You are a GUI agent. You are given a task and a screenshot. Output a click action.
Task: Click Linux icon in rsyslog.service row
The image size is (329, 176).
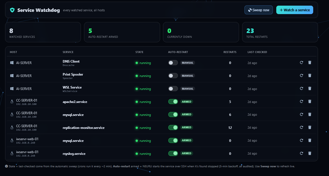coord(12,153)
